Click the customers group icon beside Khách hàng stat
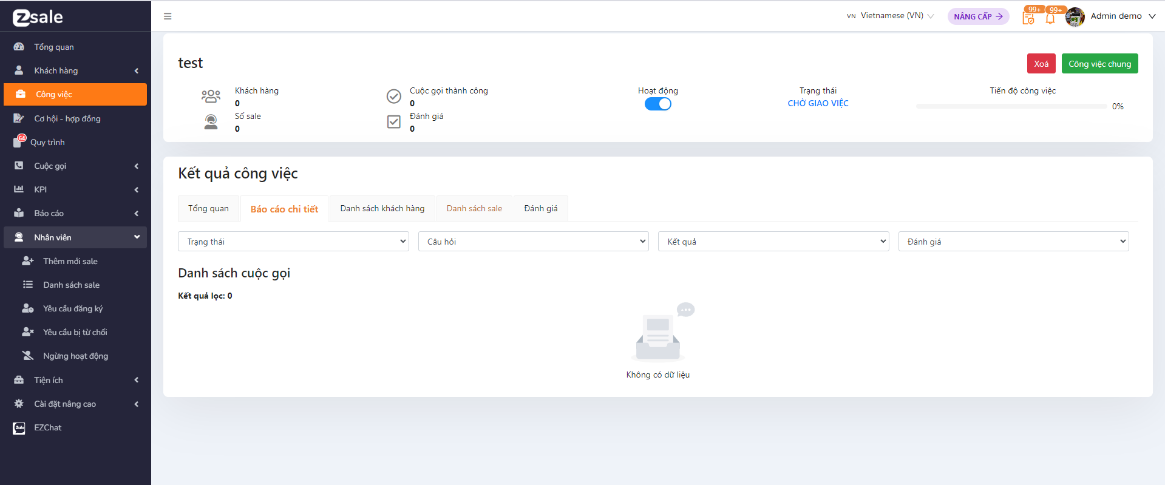This screenshot has width=1165, height=485. coord(211,96)
